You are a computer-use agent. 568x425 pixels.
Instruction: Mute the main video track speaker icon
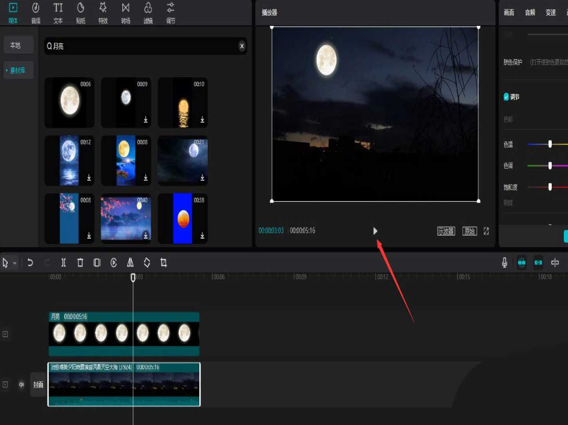pyautogui.click(x=22, y=384)
